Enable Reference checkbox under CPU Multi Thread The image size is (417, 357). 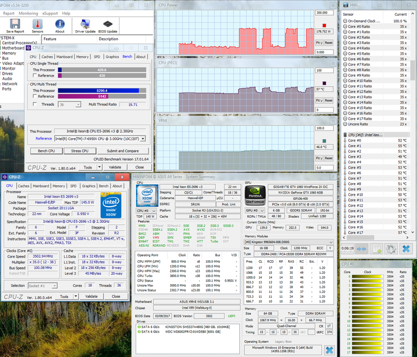(x=34, y=96)
